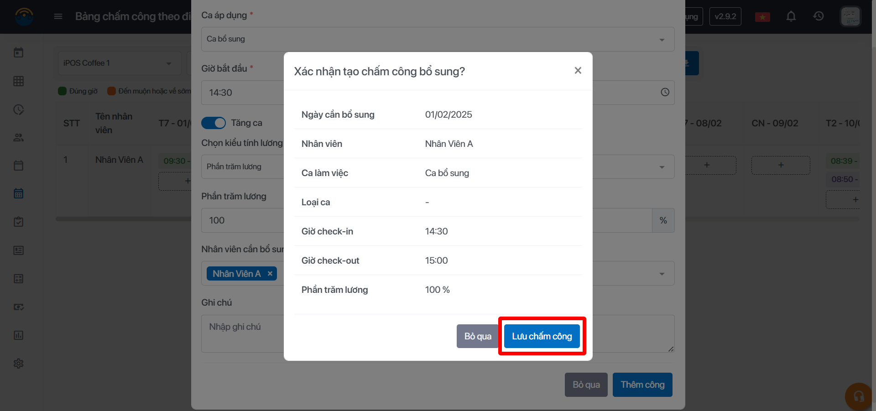
Task: Click the Thêm công button
Action: tap(642, 385)
